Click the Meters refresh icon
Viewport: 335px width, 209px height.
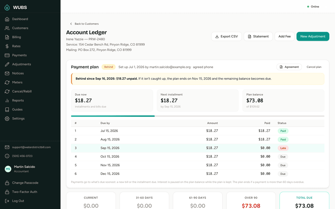7,82
